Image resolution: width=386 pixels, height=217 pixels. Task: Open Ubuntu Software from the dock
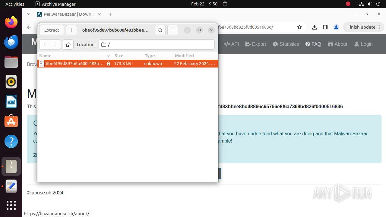point(11,121)
